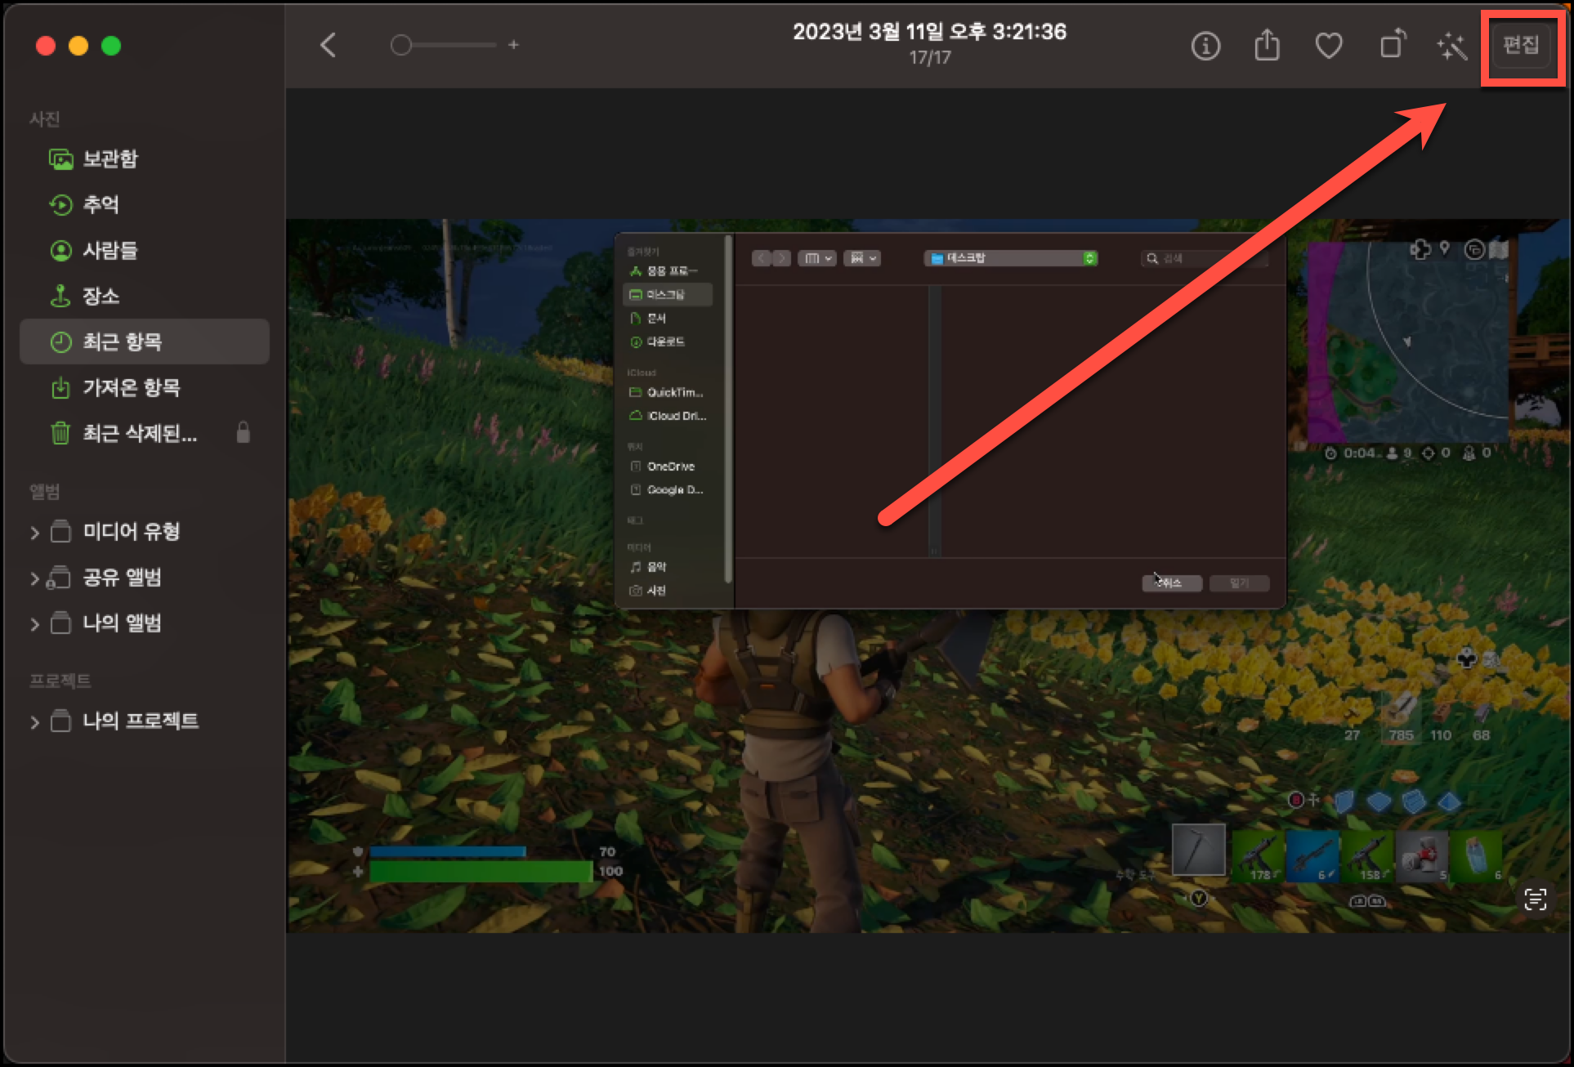Click zoom-in plus beside the slider
The width and height of the screenshot is (1574, 1067).
point(513,45)
